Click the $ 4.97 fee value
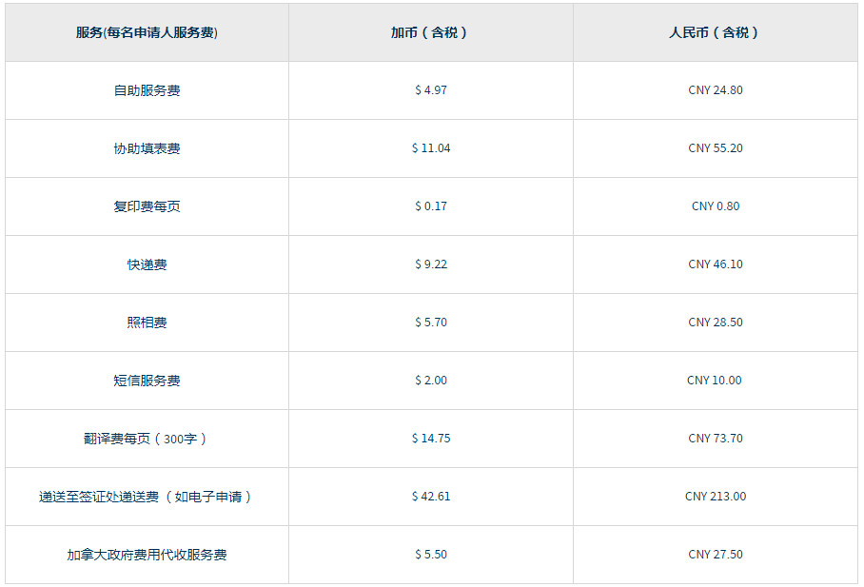 430,90
